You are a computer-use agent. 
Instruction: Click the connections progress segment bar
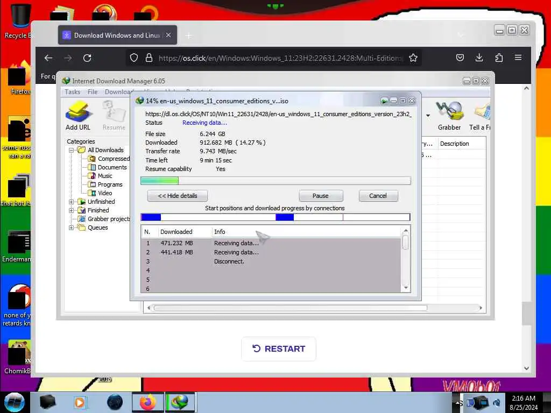click(x=275, y=217)
